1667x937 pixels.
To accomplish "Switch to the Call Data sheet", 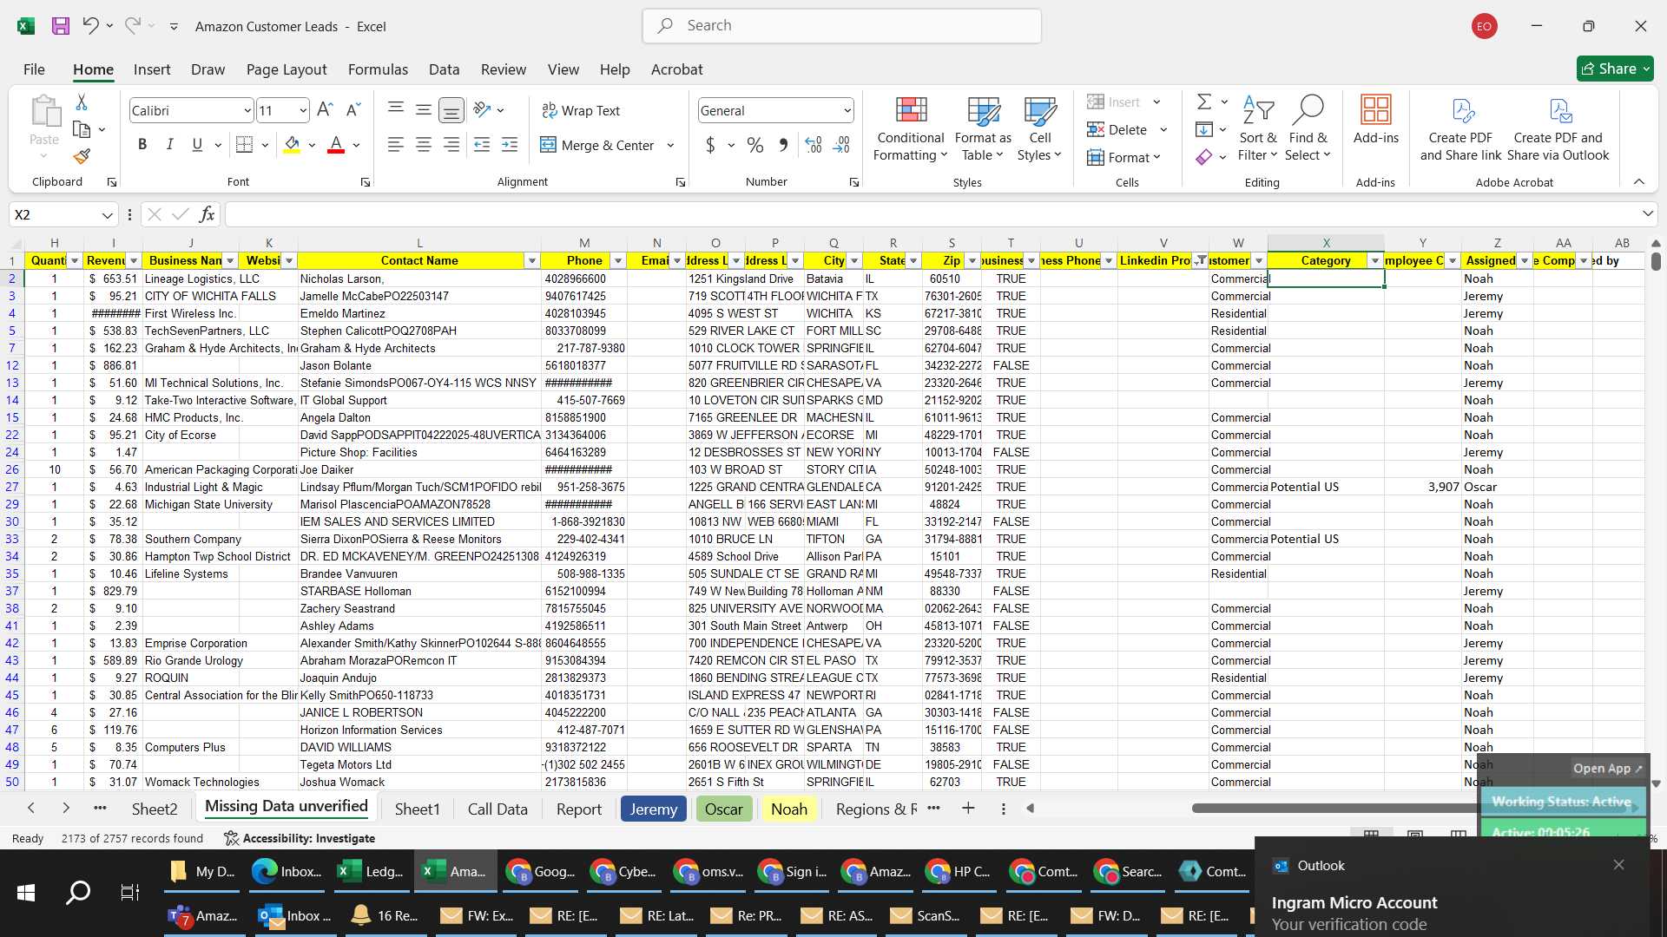I will (497, 809).
